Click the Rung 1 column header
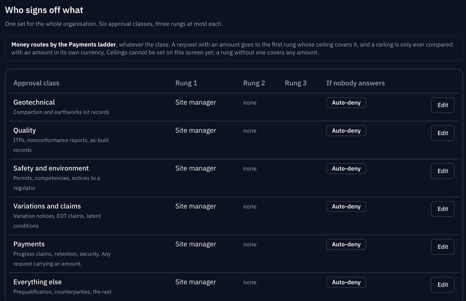This screenshot has height=301, width=466. click(x=186, y=83)
